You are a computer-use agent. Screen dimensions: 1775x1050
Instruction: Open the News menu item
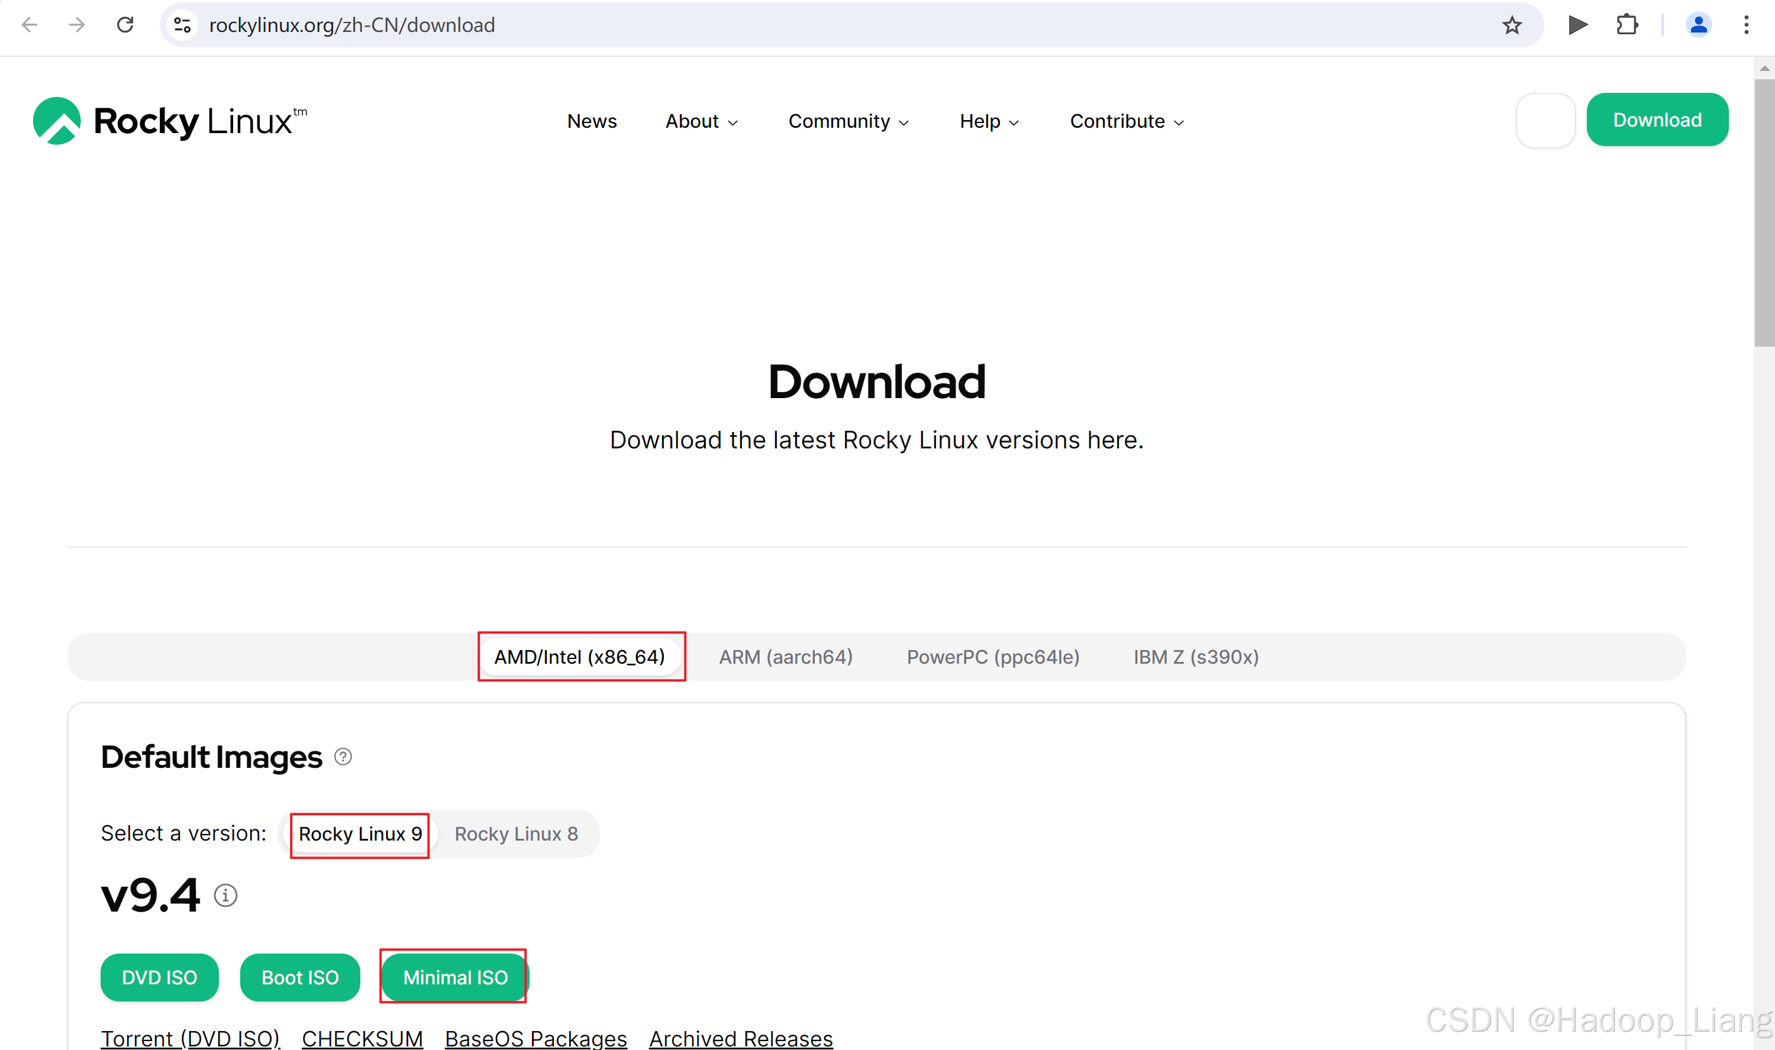pos(592,122)
